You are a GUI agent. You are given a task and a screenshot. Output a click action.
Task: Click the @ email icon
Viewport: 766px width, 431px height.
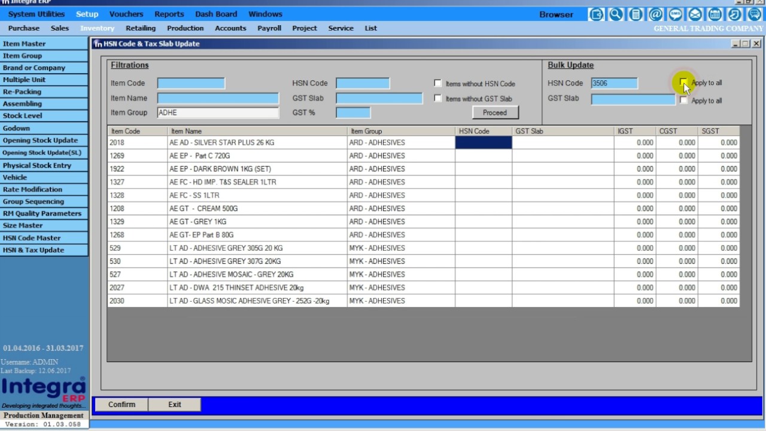click(x=655, y=14)
